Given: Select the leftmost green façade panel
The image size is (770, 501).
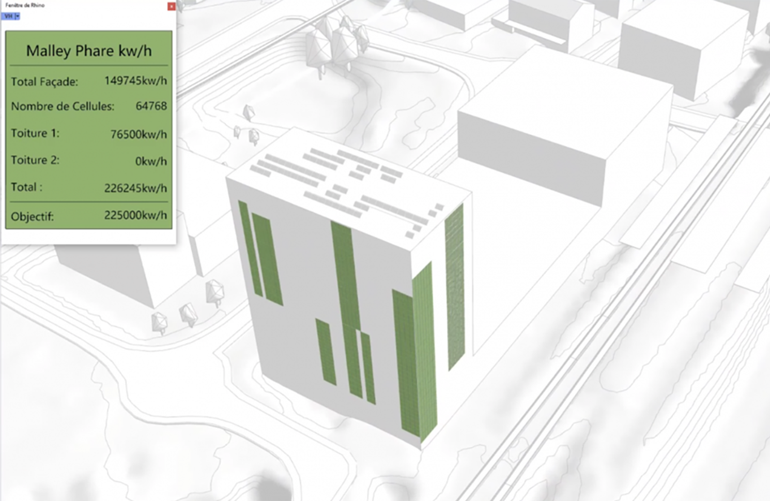Looking at the screenshot, I should 249,248.
